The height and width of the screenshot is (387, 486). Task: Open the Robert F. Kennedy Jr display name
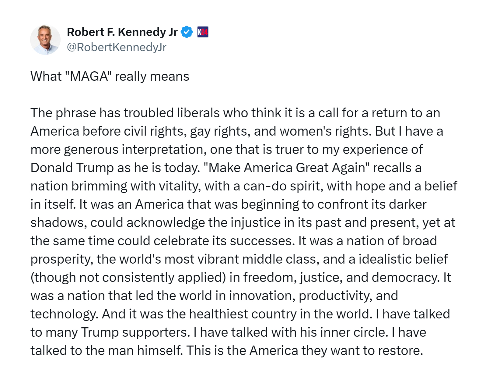click(x=122, y=32)
